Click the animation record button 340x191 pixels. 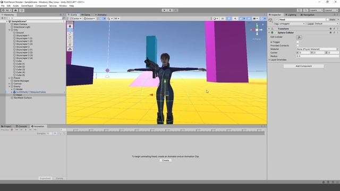(x=12, y=129)
